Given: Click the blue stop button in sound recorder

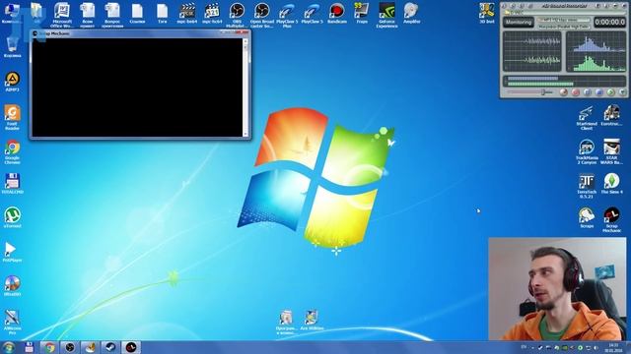Looking at the screenshot, I should point(599,92).
